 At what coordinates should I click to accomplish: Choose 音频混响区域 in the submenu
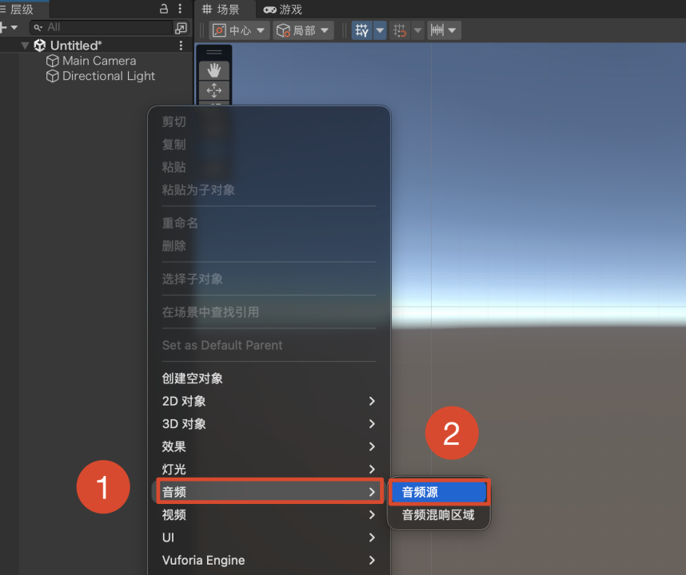pos(439,515)
